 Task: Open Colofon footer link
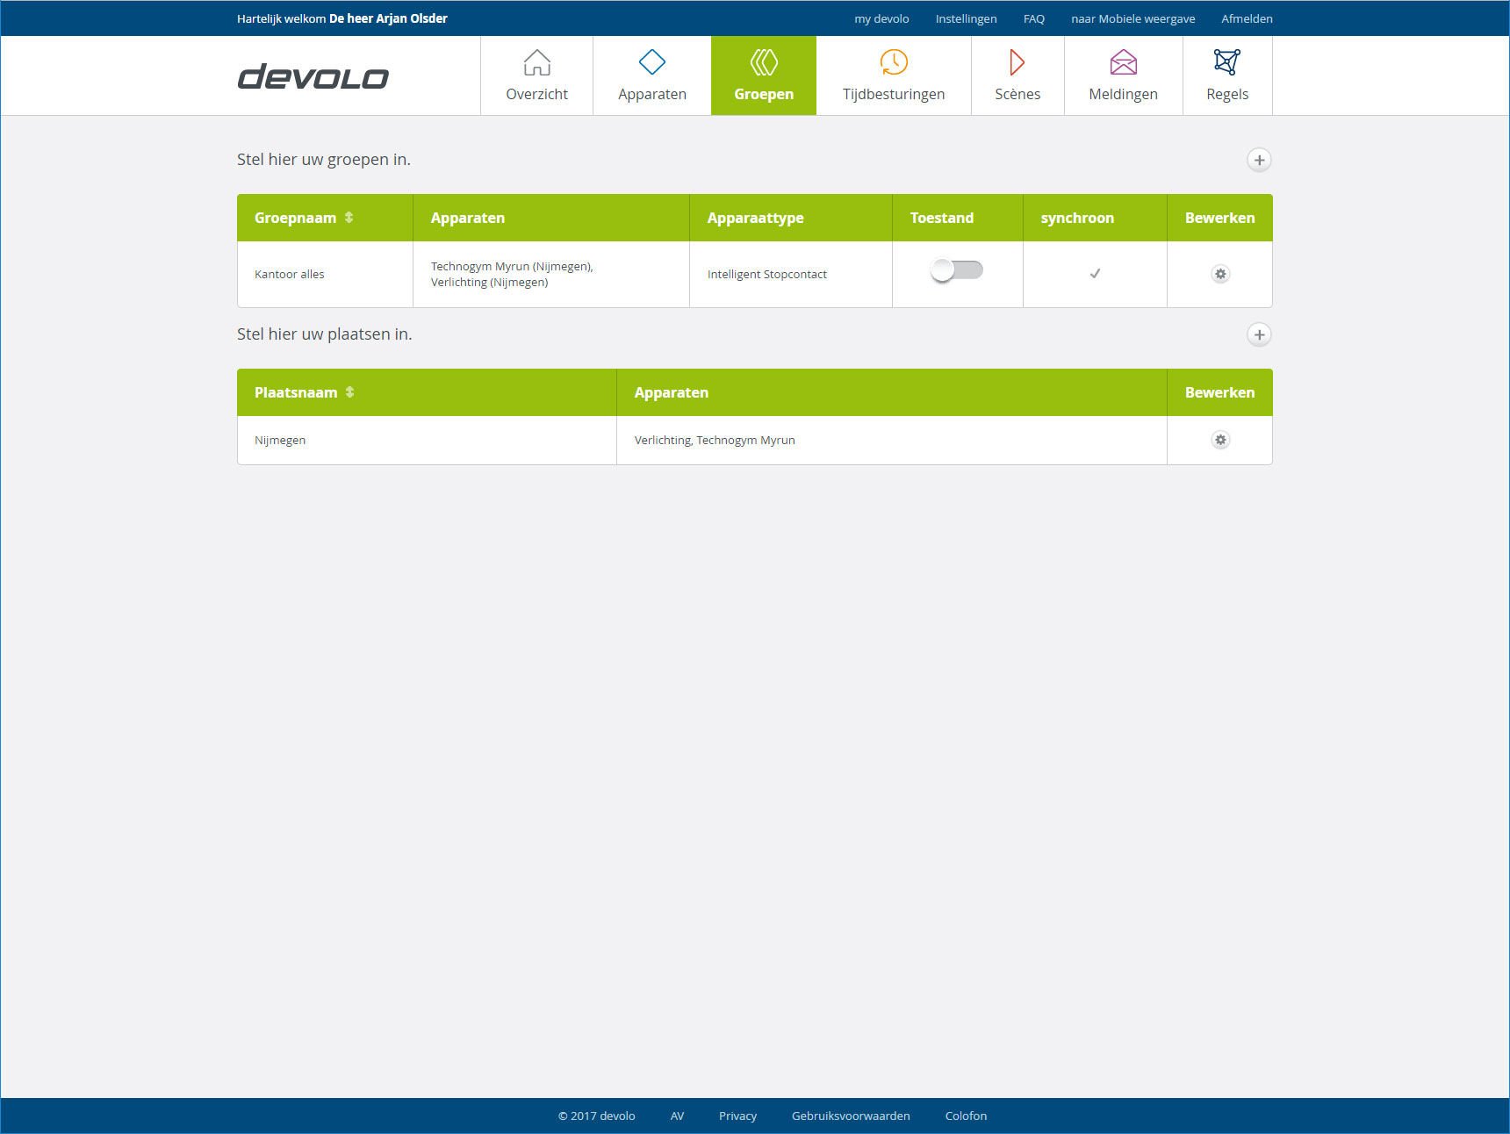click(966, 1116)
